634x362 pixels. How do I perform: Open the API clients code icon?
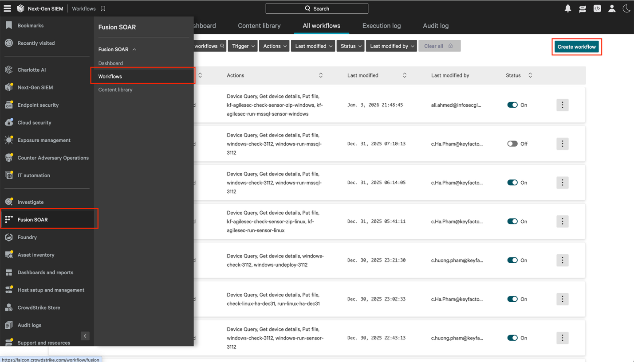tap(597, 8)
